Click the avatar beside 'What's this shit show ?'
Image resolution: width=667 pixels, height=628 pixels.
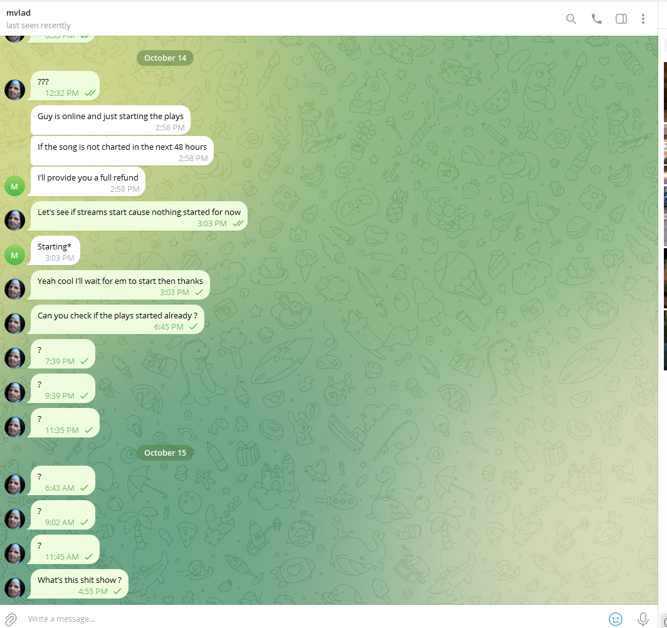click(x=14, y=588)
